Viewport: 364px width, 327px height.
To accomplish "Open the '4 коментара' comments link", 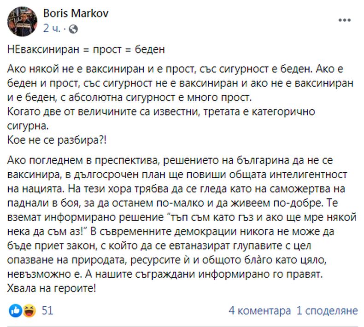I will click(260, 311).
